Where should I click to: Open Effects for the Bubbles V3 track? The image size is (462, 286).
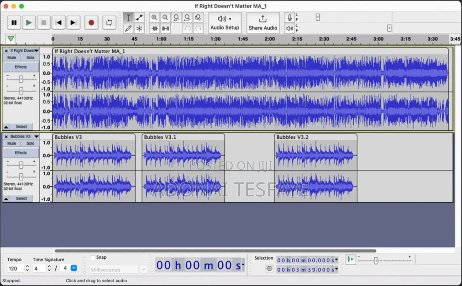click(x=21, y=153)
